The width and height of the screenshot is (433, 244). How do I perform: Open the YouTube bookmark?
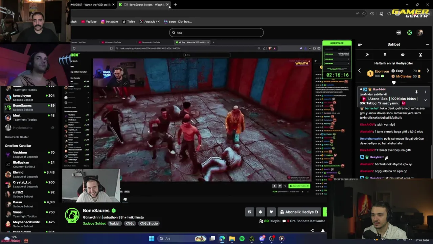click(89, 22)
